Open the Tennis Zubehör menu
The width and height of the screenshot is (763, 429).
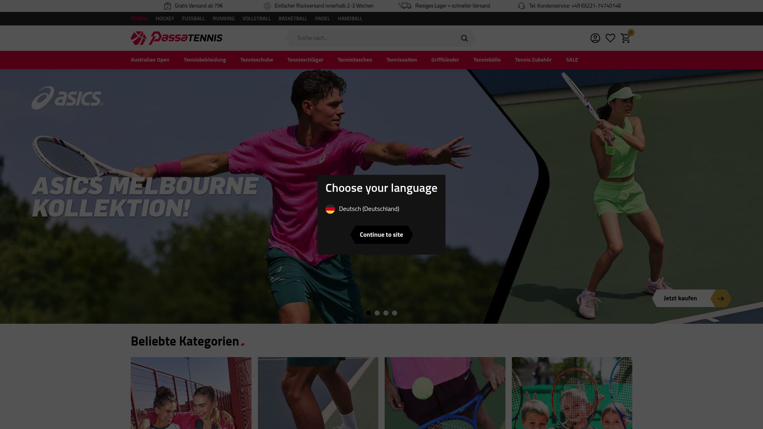tap(533, 60)
